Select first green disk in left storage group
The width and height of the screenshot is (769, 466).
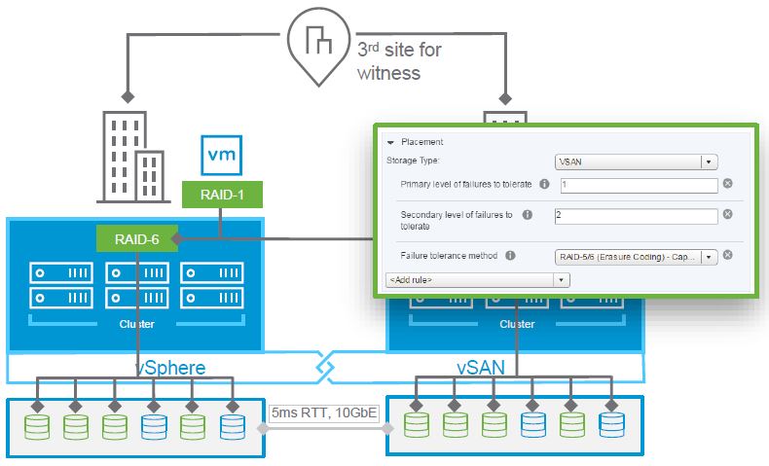pos(37,427)
